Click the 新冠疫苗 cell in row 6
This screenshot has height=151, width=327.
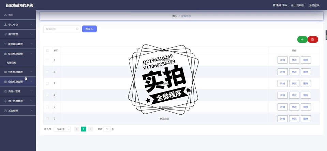coord(164,119)
